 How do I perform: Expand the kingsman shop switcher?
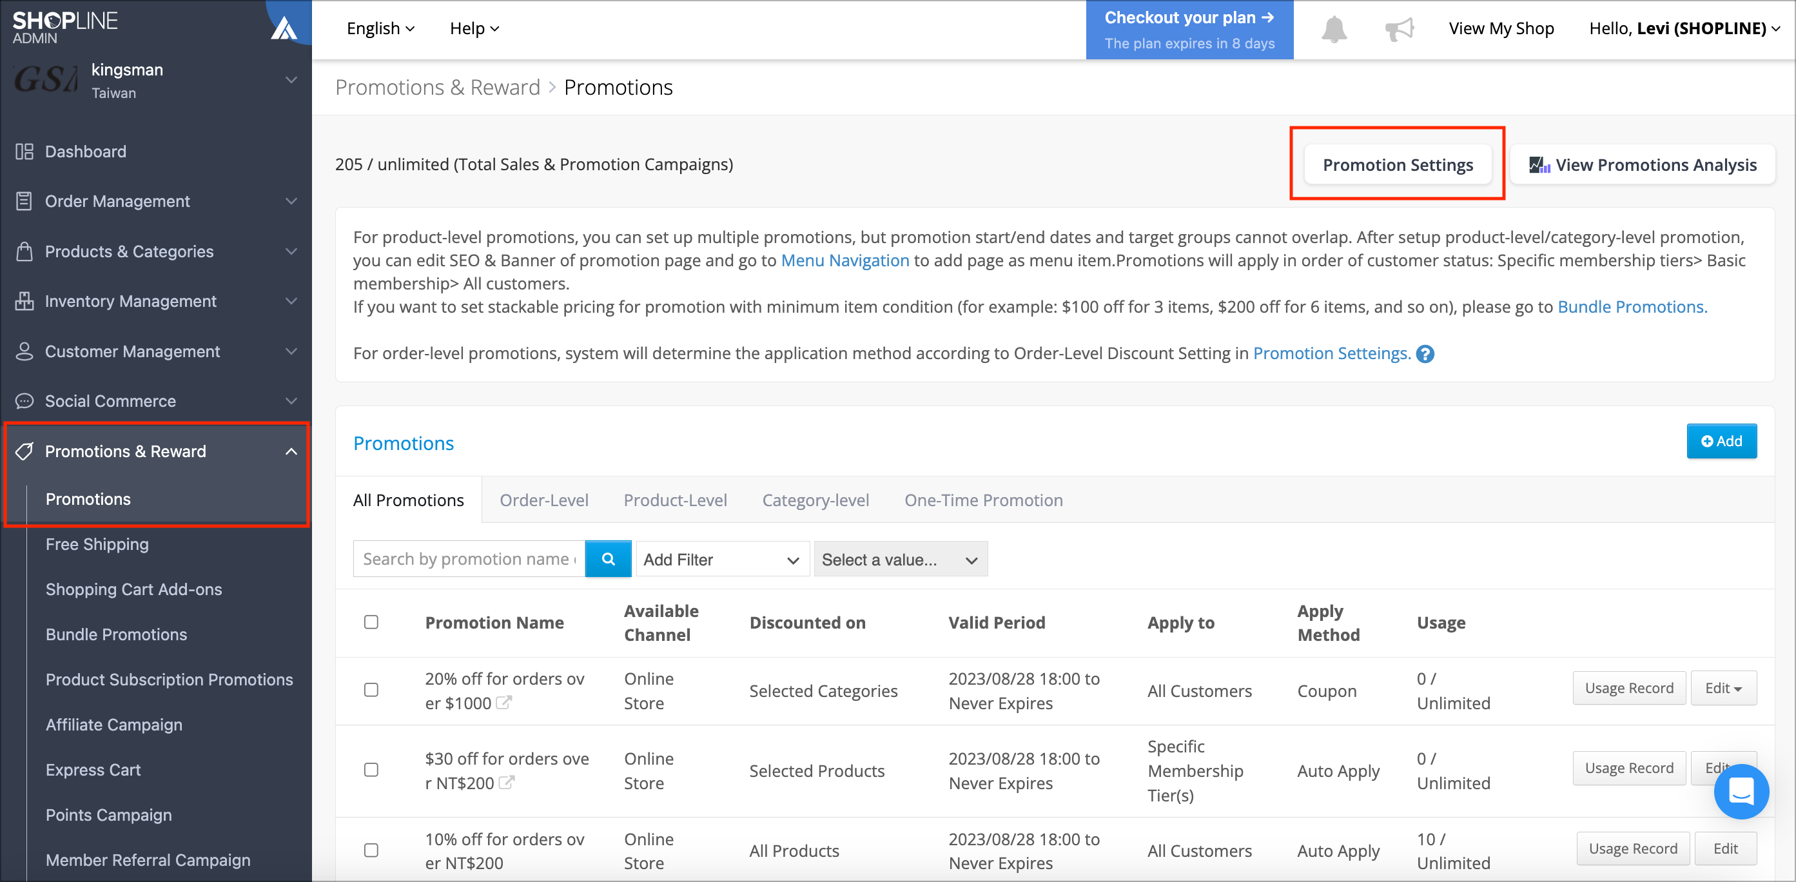click(291, 79)
